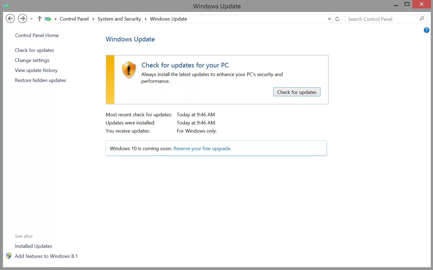Go up one level with the Up arrow

tap(40, 19)
